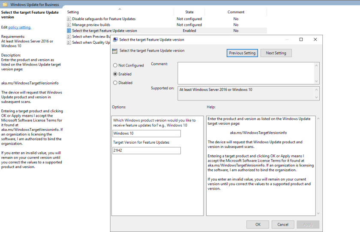
Task: Click the Windows Update for Business folder icon
Action: tap(5, 5)
